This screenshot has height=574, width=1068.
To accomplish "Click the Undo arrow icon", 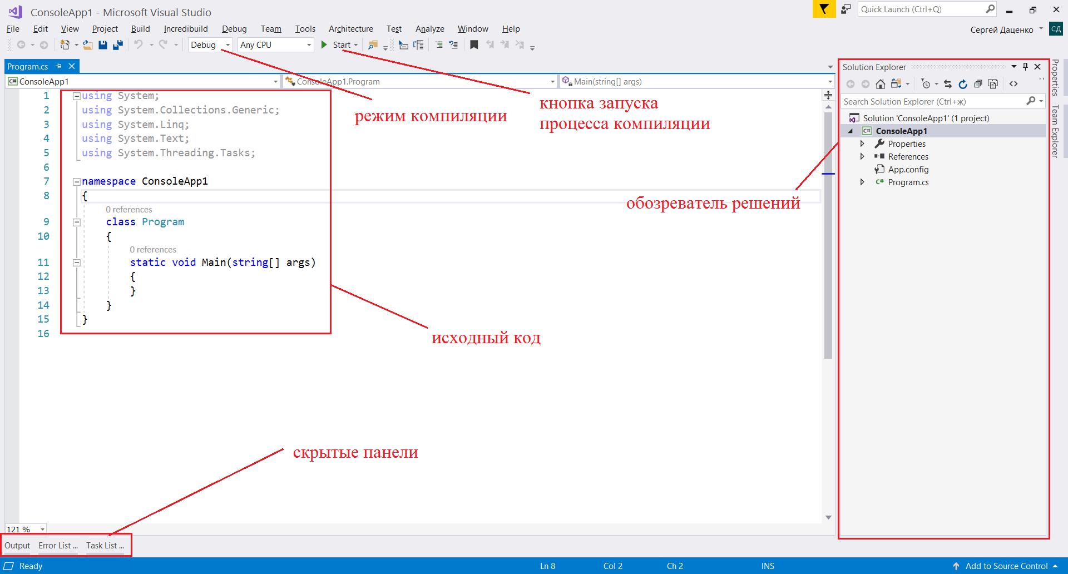I will point(139,45).
